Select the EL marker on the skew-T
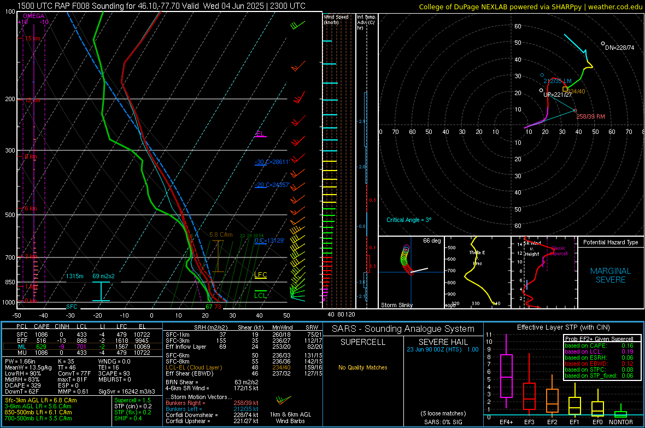 pos(260,134)
